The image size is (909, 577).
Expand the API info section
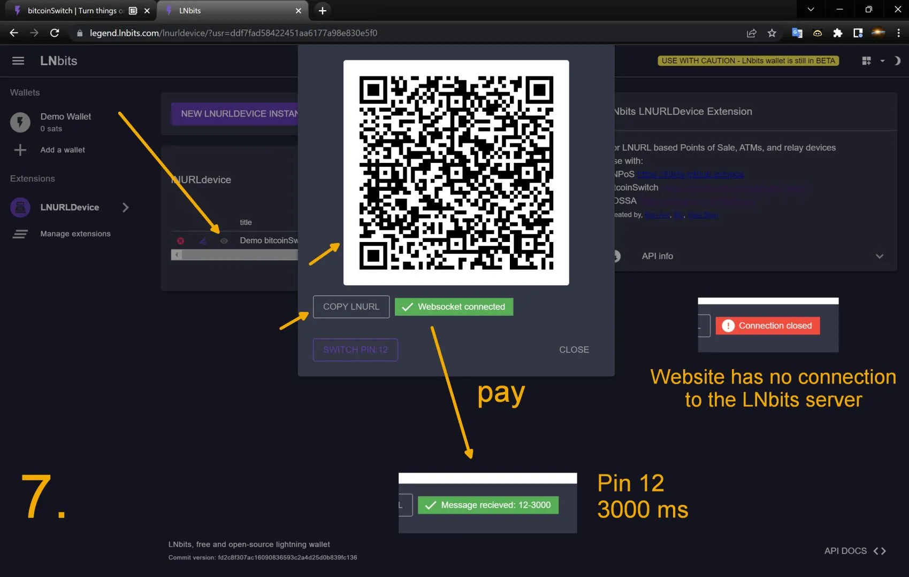[879, 256]
